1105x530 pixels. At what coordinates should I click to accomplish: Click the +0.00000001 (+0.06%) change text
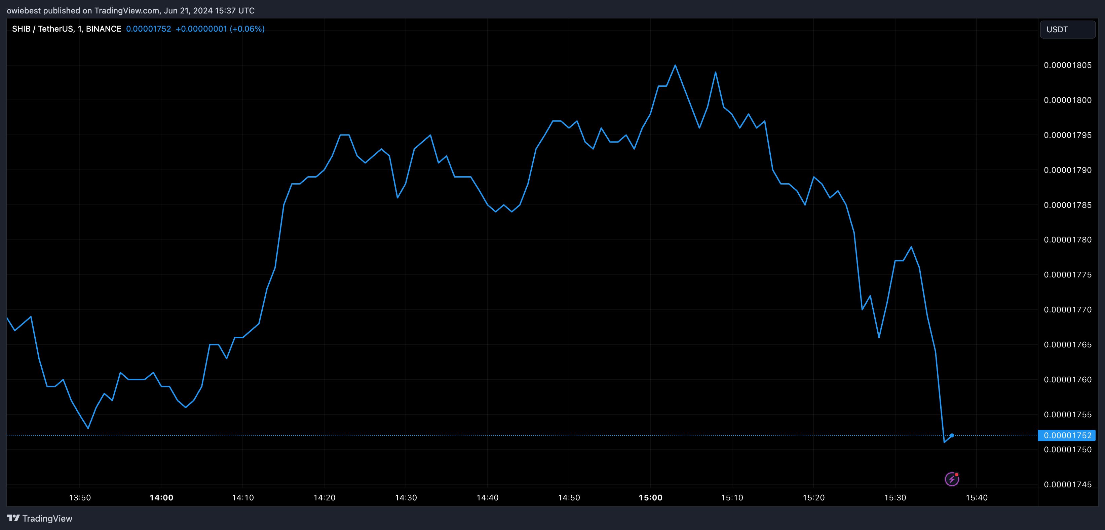[x=220, y=29]
